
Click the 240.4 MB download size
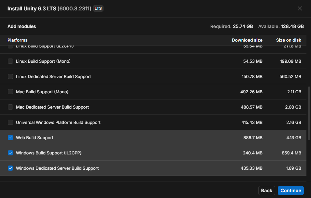253,153
